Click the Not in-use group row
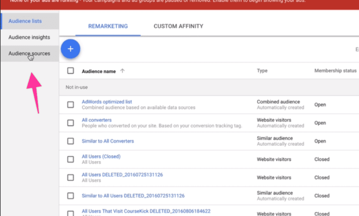 pos(209,87)
